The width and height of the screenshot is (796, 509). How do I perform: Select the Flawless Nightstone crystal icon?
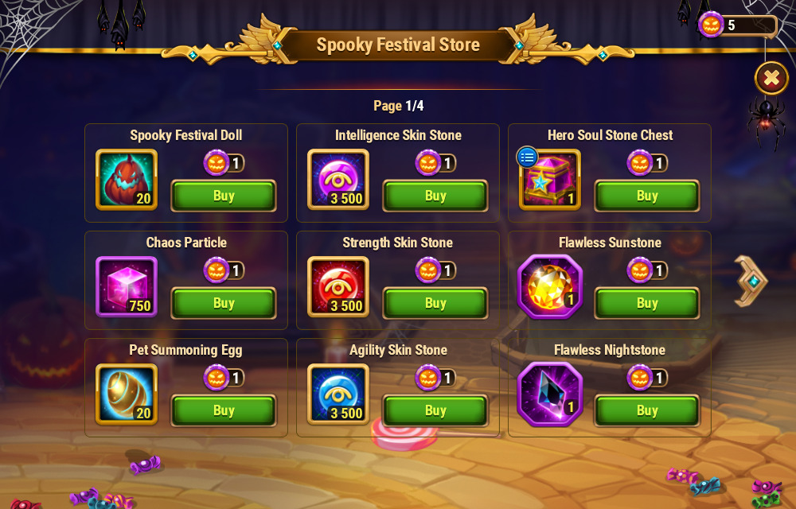coord(550,394)
